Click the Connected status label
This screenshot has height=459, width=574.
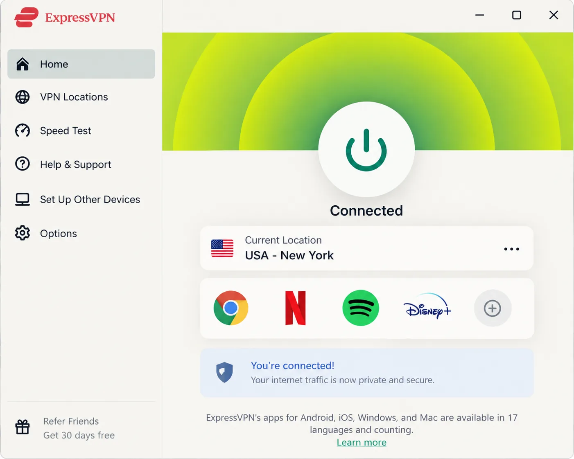[366, 211]
